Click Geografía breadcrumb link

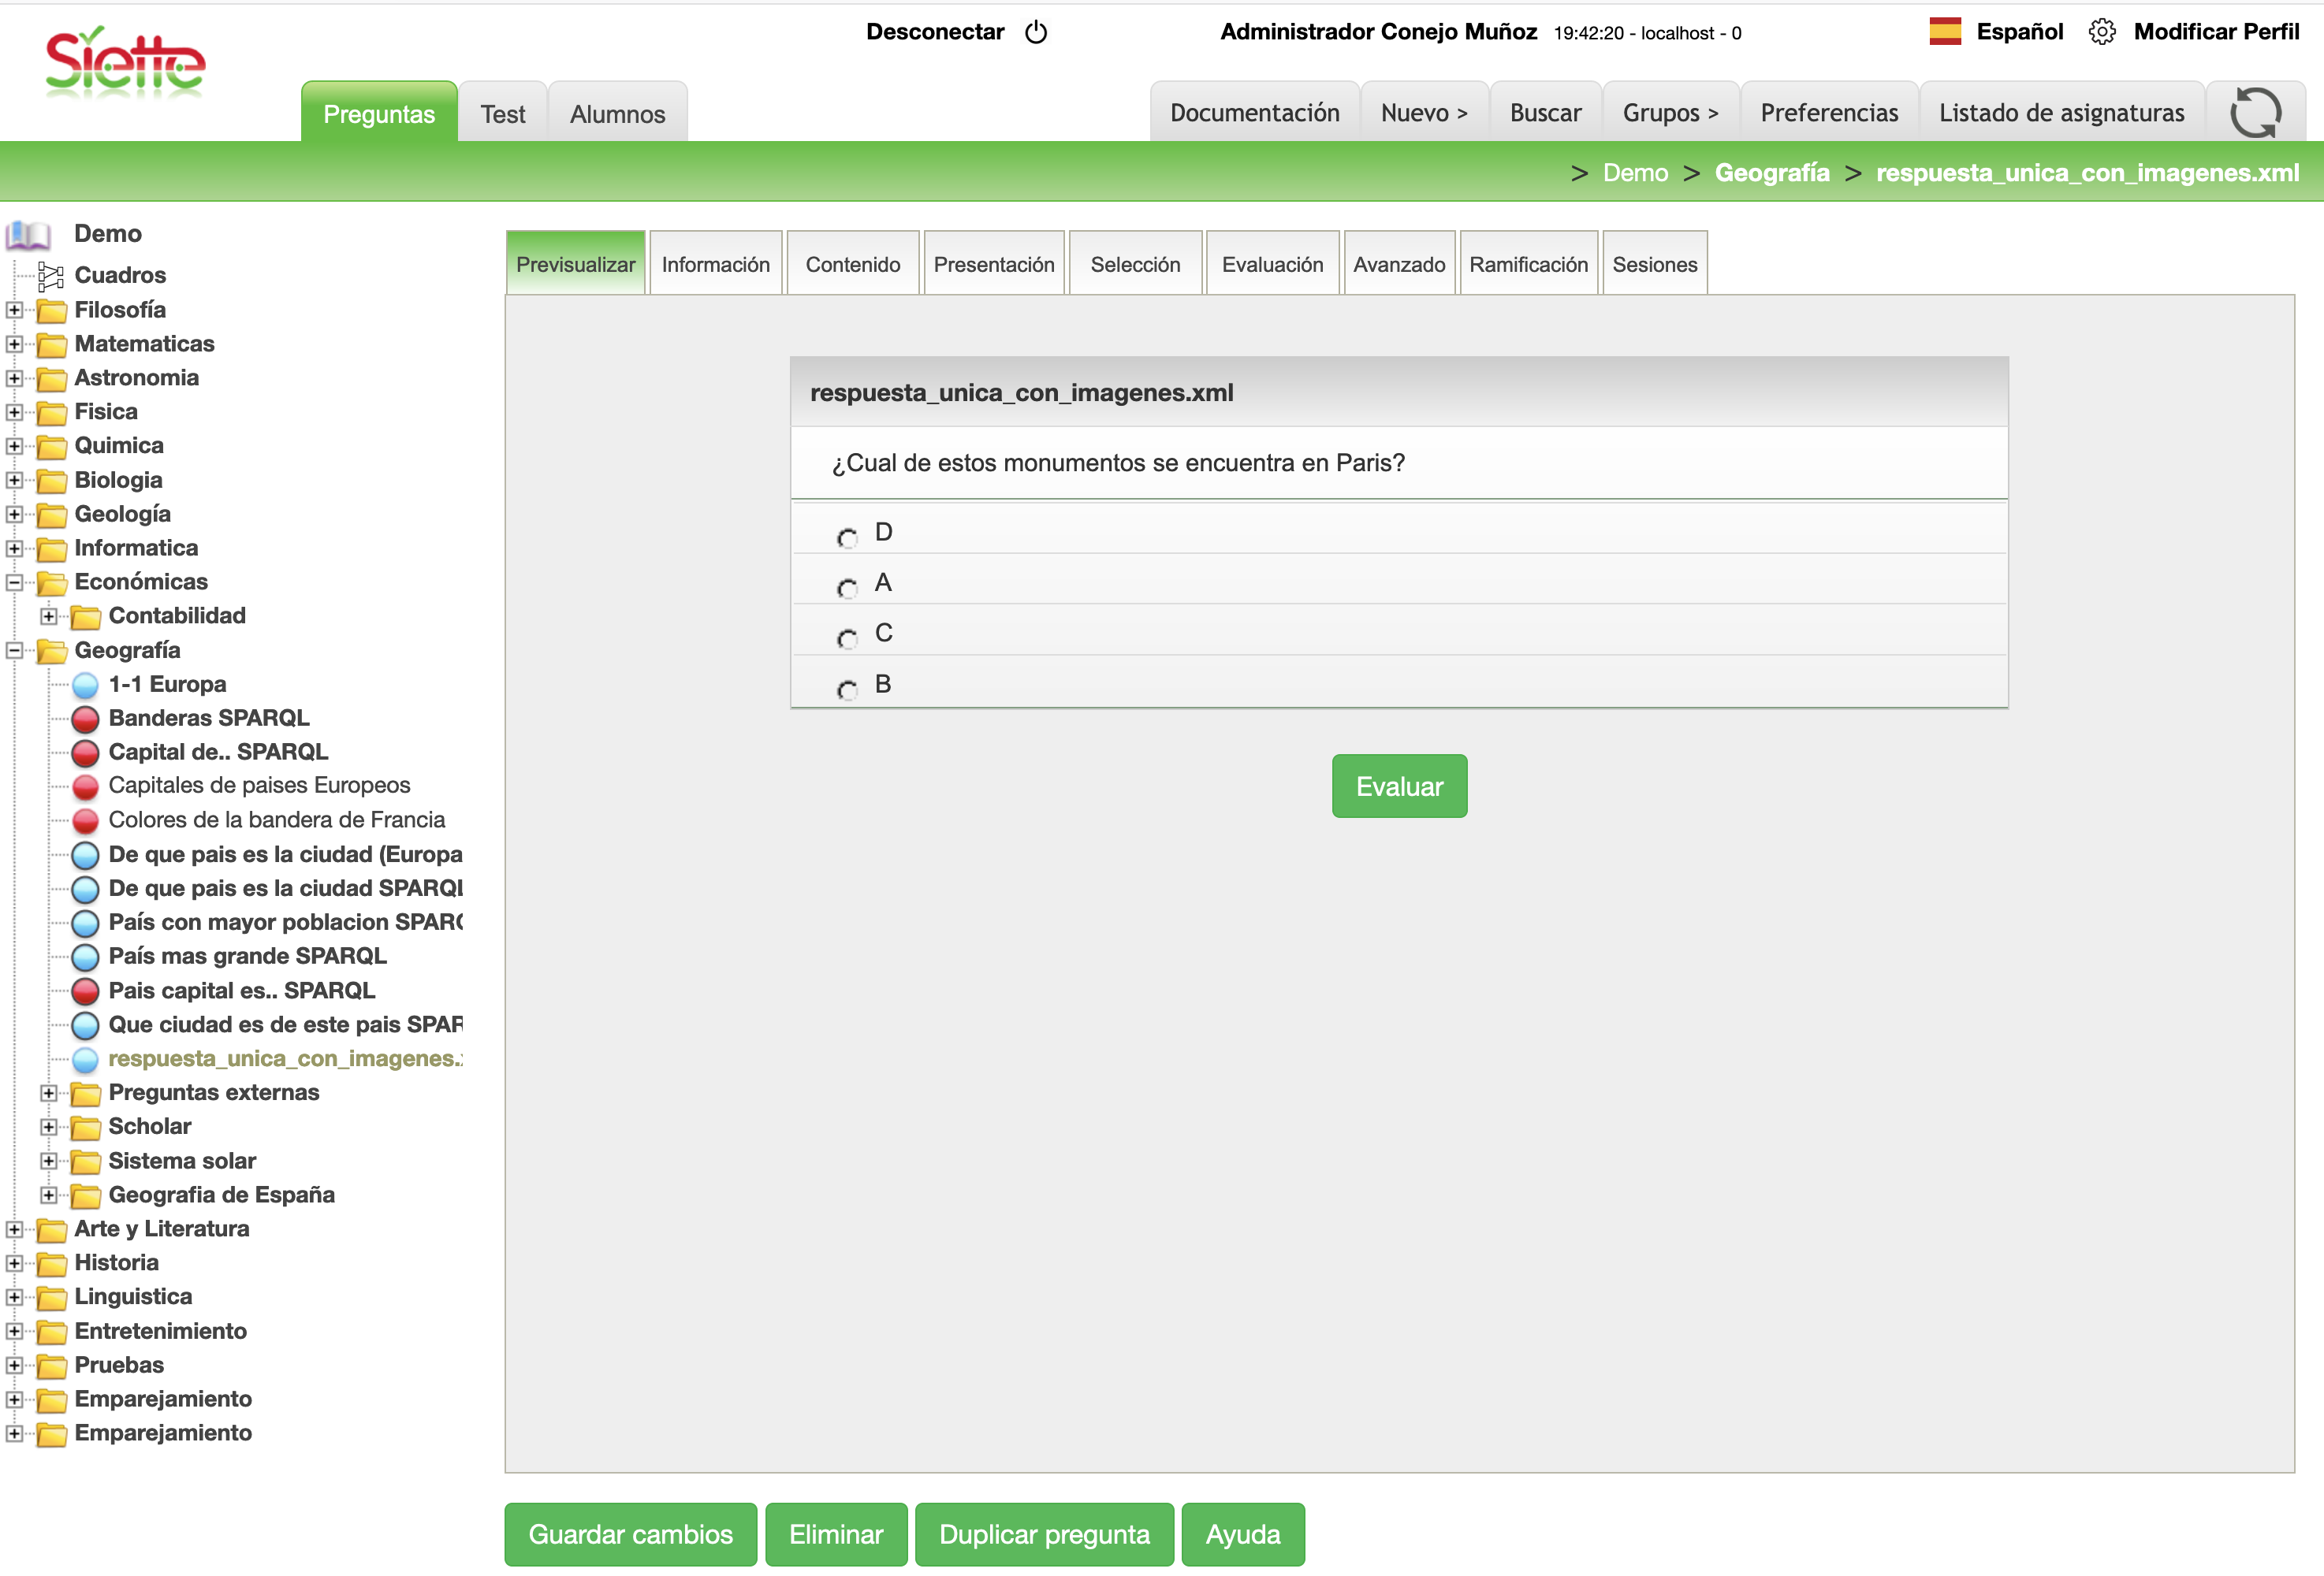[x=1771, y=173]
